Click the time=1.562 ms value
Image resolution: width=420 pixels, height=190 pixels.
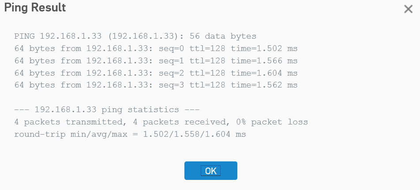264,85
